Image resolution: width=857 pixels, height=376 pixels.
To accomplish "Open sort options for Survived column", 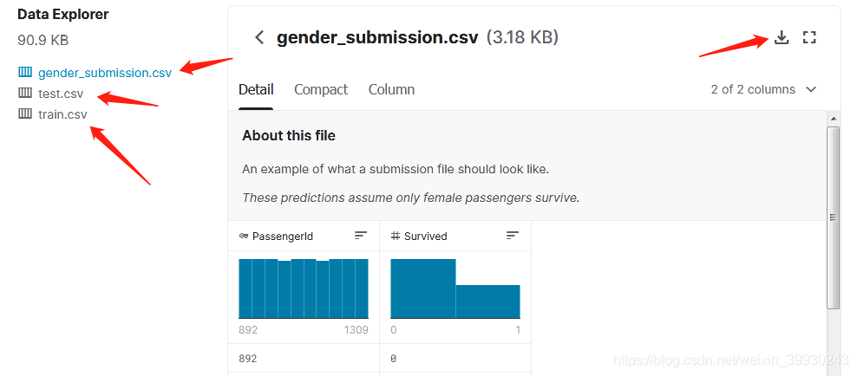I will [x=512, y=236].
